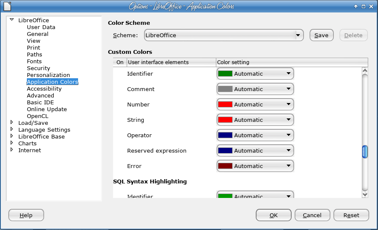Open the Error color dropdown

[x=255, y=166]
